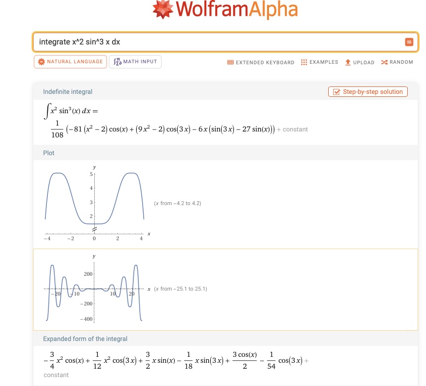Click the Expanded form of the integral heading
Viewport: 426px width, 386px height.
click(x=85, y=339)
